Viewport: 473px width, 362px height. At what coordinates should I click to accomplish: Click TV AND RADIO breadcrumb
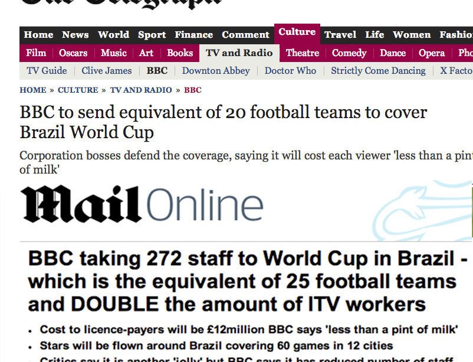(x=141, y=90)
